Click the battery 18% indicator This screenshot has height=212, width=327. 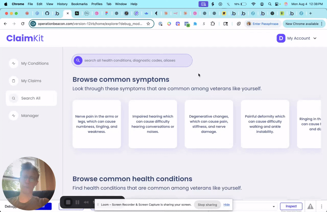(x=240, y=4)
